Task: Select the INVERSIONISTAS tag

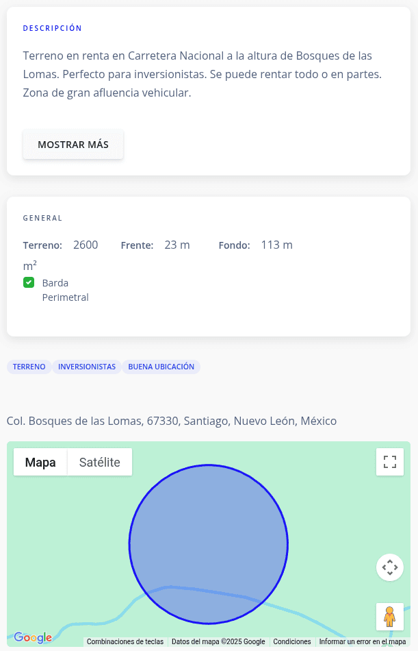Action: [87, 367]
